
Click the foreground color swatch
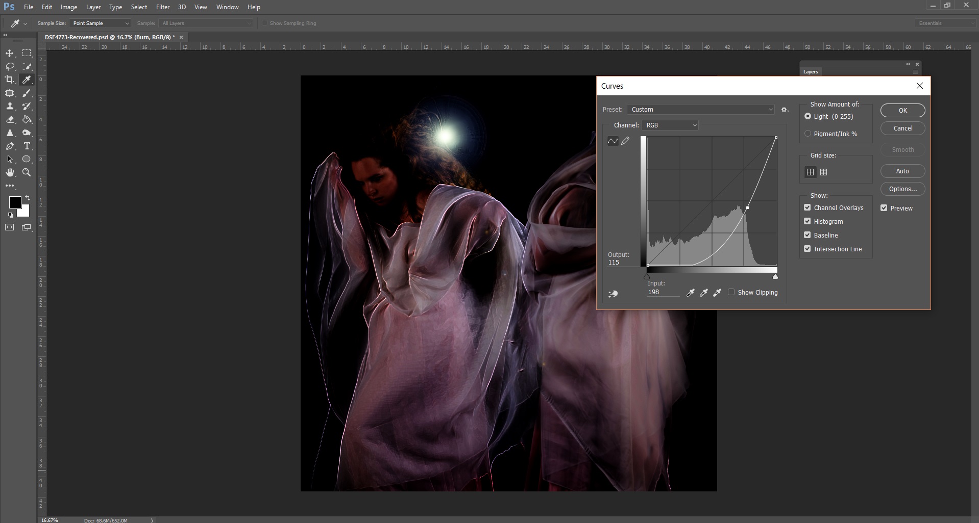pos(15,202)
